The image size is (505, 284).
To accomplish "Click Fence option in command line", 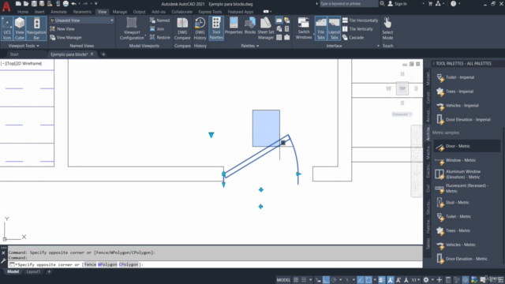I will (90, 264).
